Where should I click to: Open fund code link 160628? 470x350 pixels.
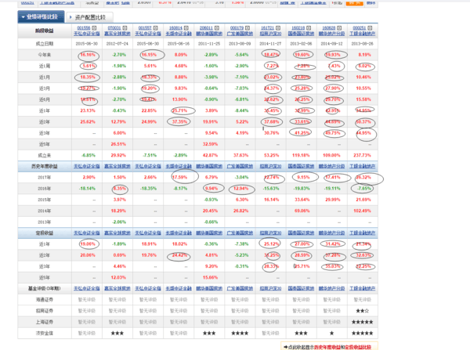coord(328,28)
